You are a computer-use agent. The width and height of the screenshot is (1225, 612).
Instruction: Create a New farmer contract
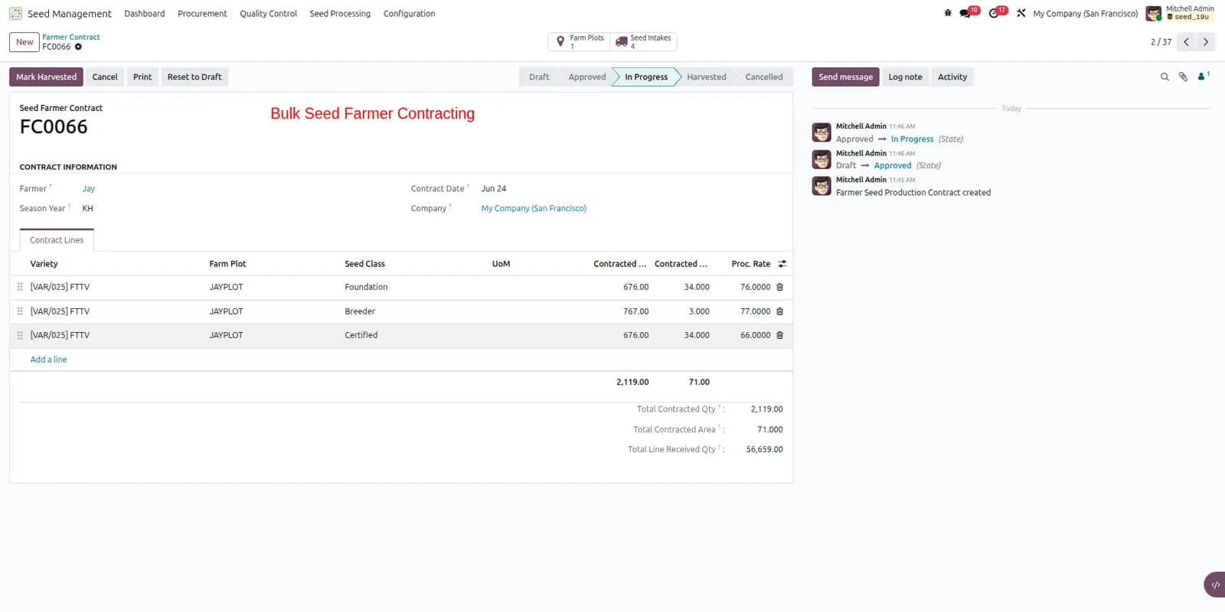coord(24,42)
